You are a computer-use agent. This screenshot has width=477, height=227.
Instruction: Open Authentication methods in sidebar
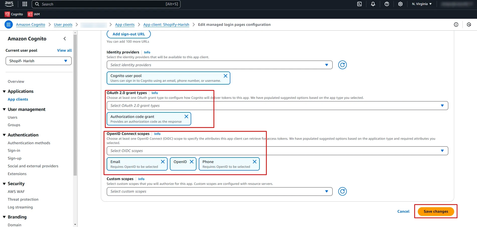coord(29,143)
